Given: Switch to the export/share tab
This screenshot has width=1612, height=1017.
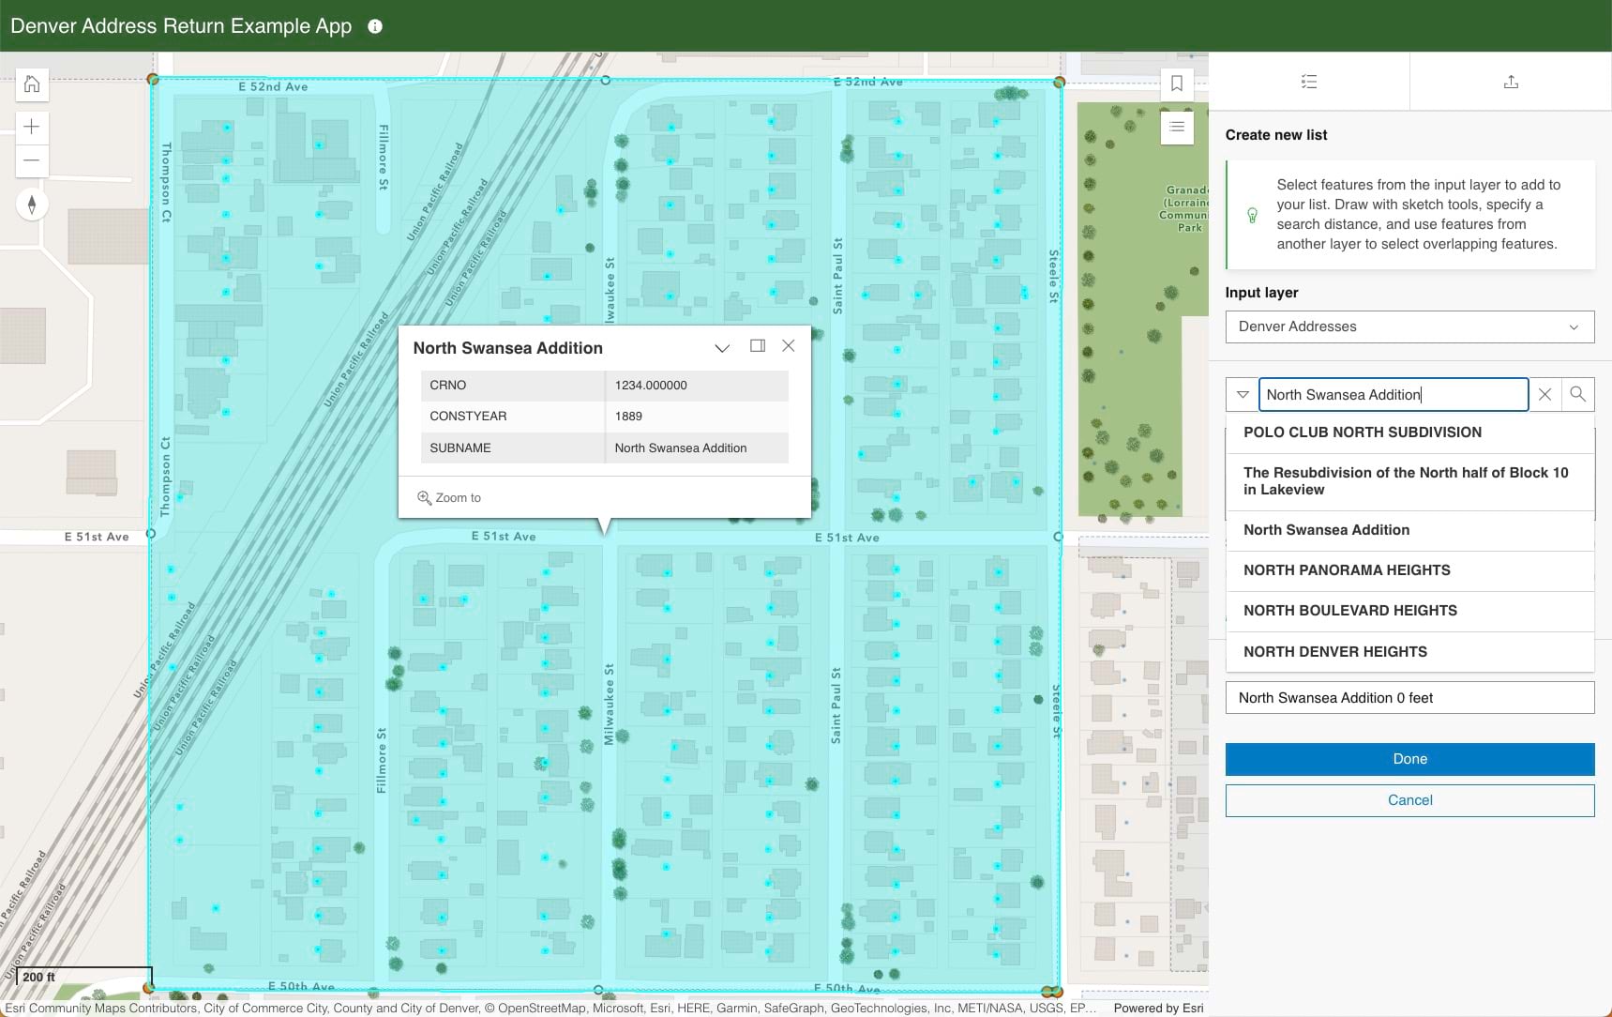Looking at the screenshot, I should click(1511, 82).
